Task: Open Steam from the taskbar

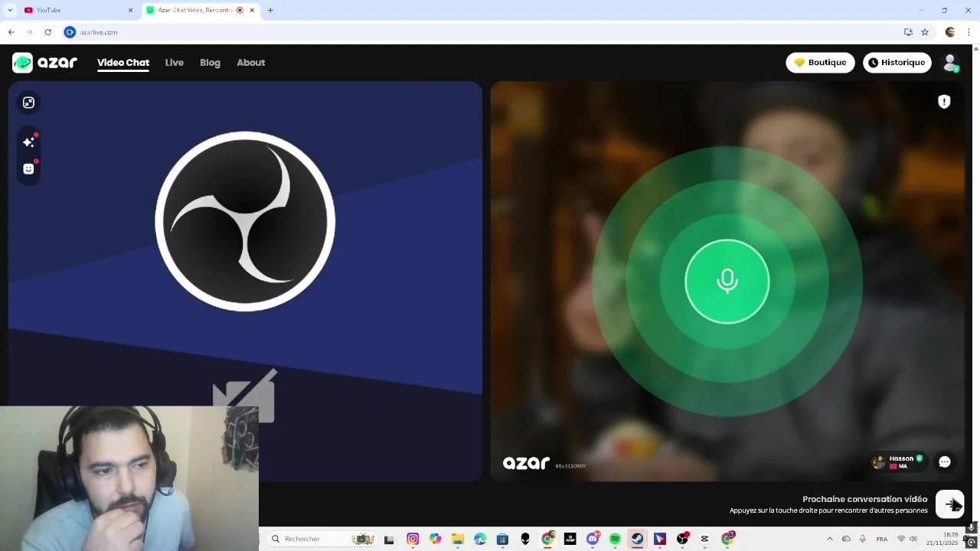Action: click(637, 540)
